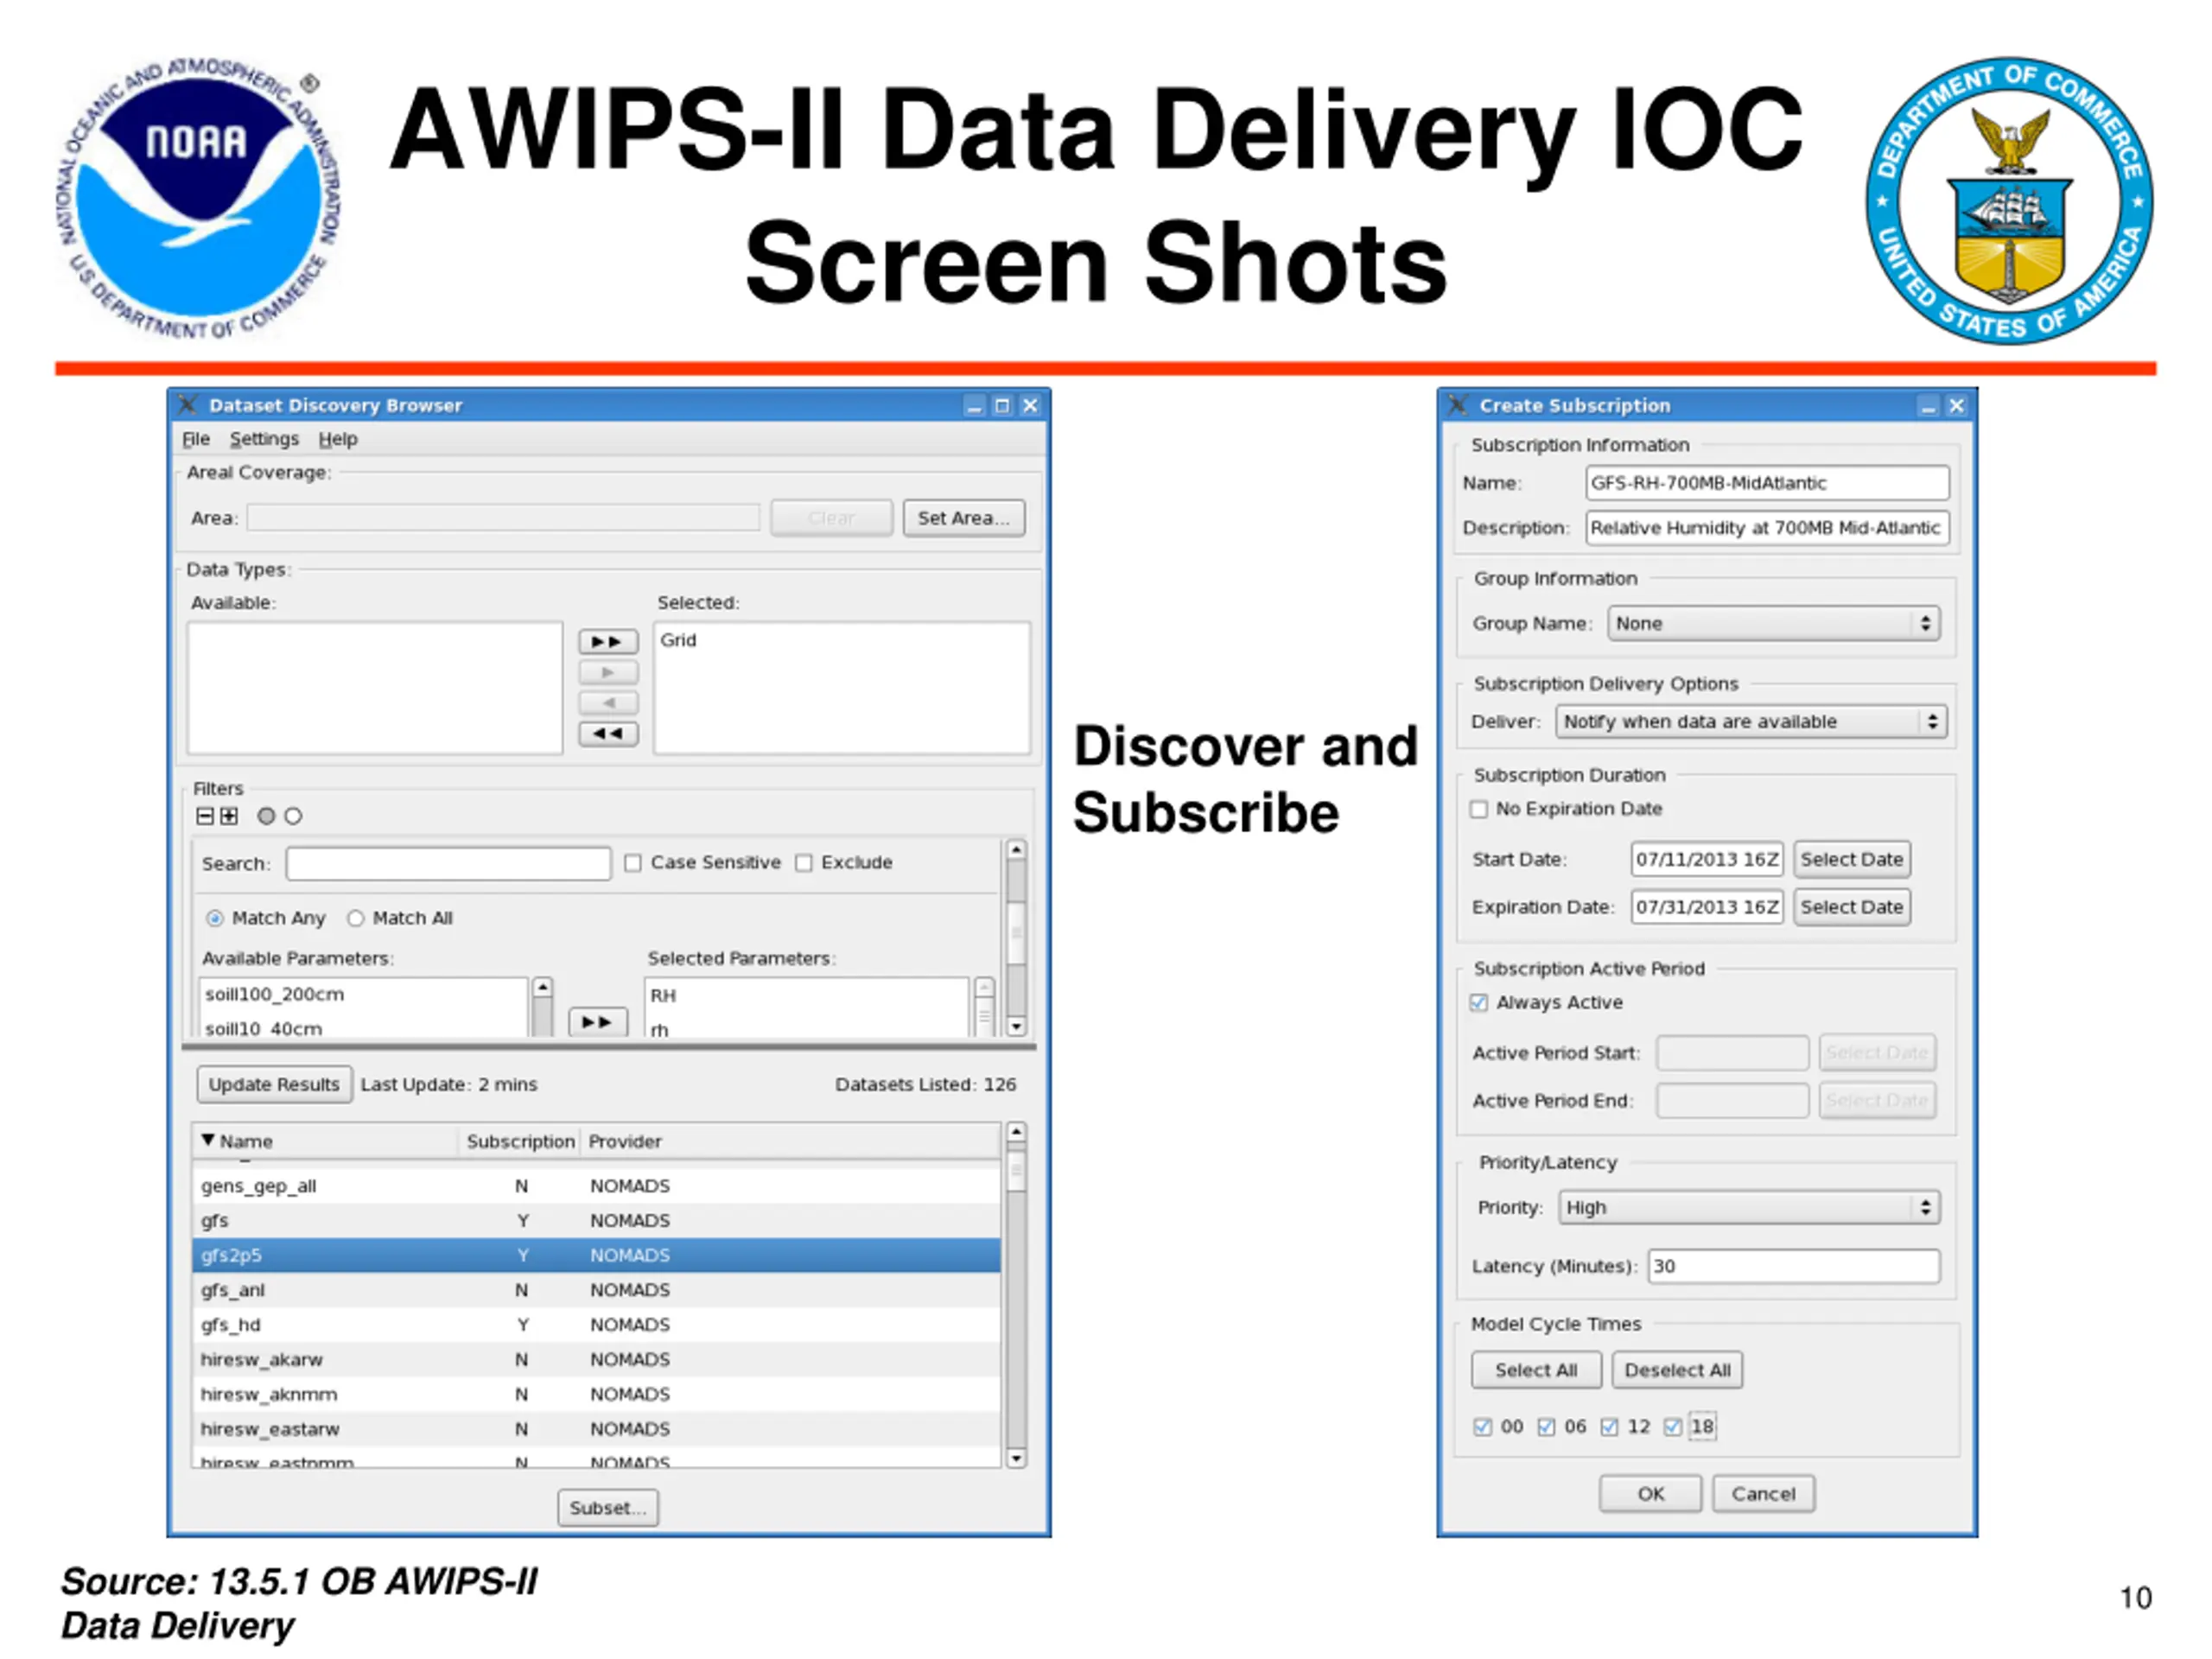Select Match All radio button
Viewport: 2212px width, 1659px height.
pyautogui.click(x=355, y=918)
